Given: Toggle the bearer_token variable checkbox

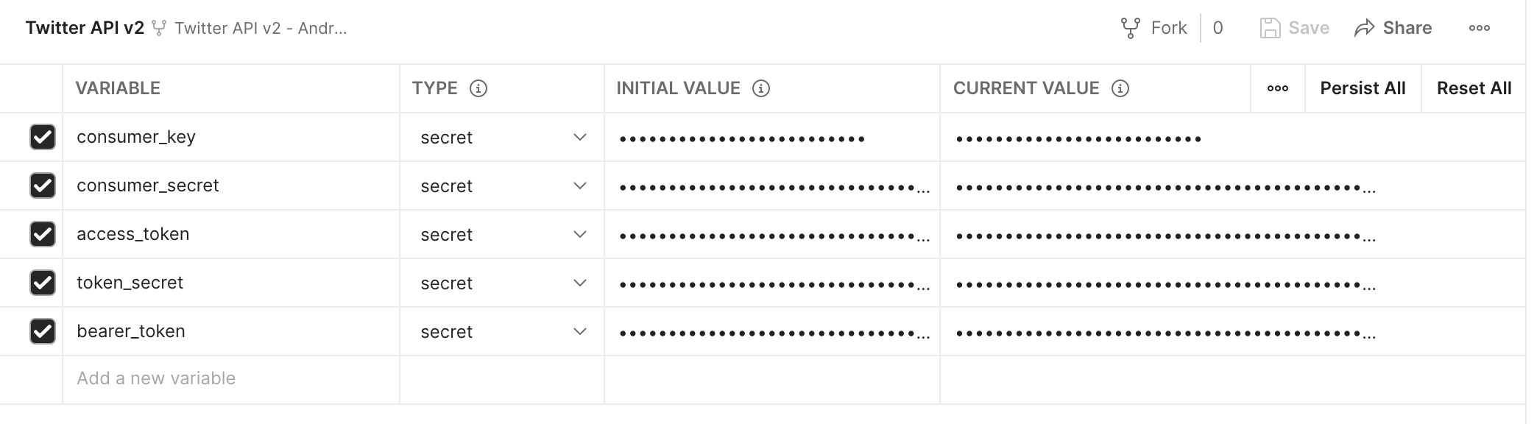Looking at the screenshot, I should (43, 331).
